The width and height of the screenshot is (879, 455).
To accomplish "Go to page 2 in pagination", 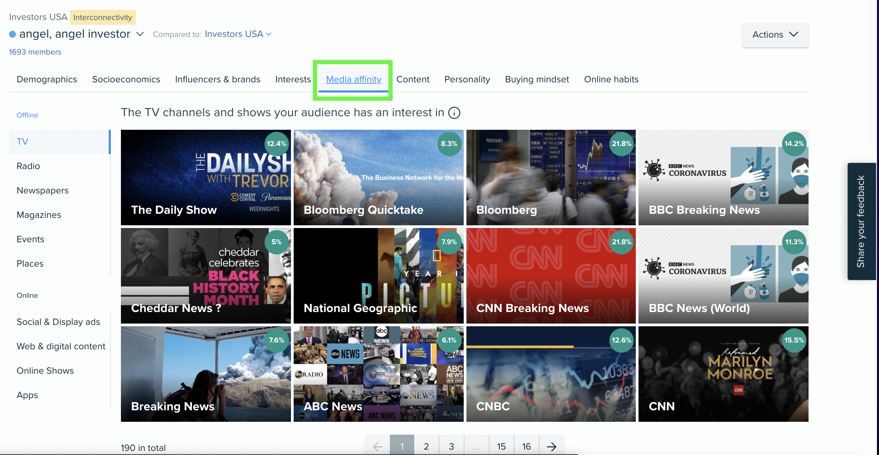I will click(426, 446).
